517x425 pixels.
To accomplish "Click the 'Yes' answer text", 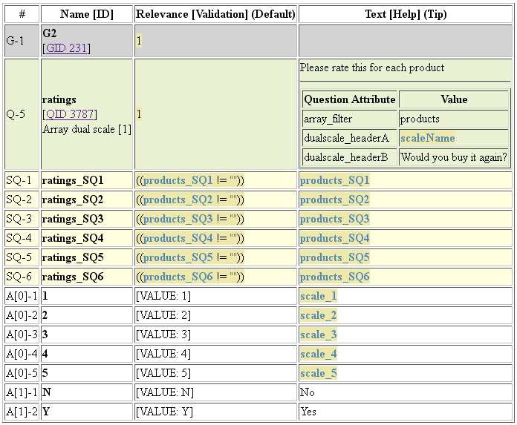I will coord(309,412).
